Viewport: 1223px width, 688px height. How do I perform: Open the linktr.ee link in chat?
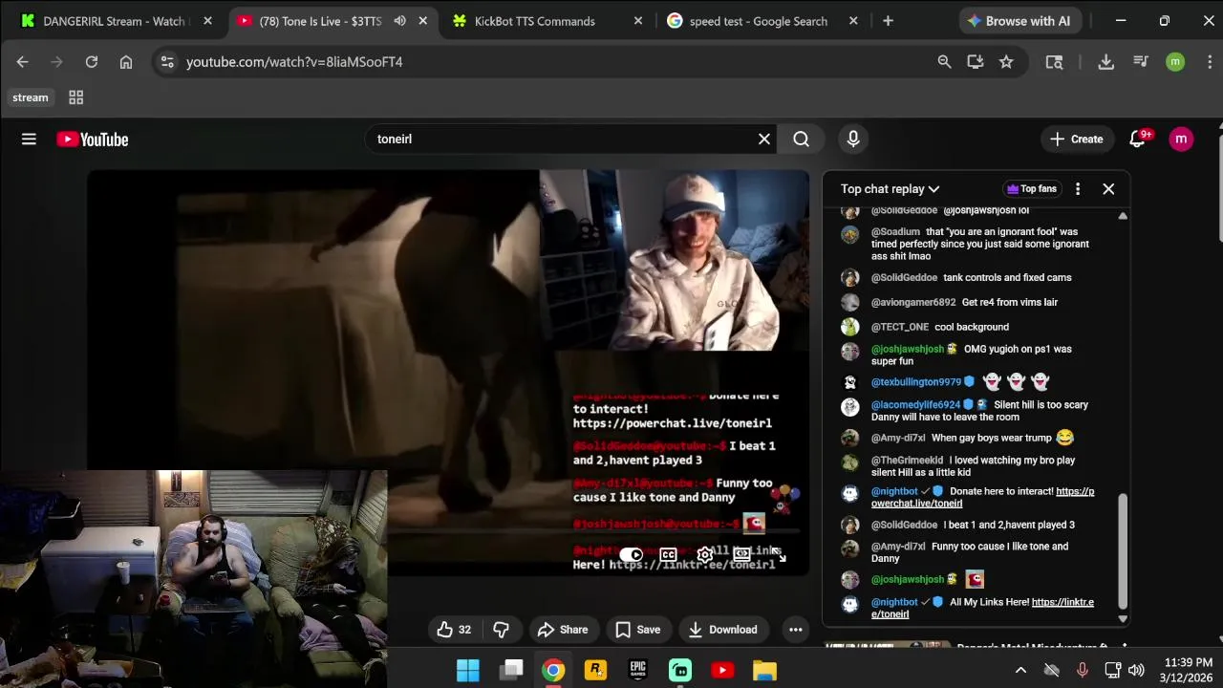[x=983, y=608]
